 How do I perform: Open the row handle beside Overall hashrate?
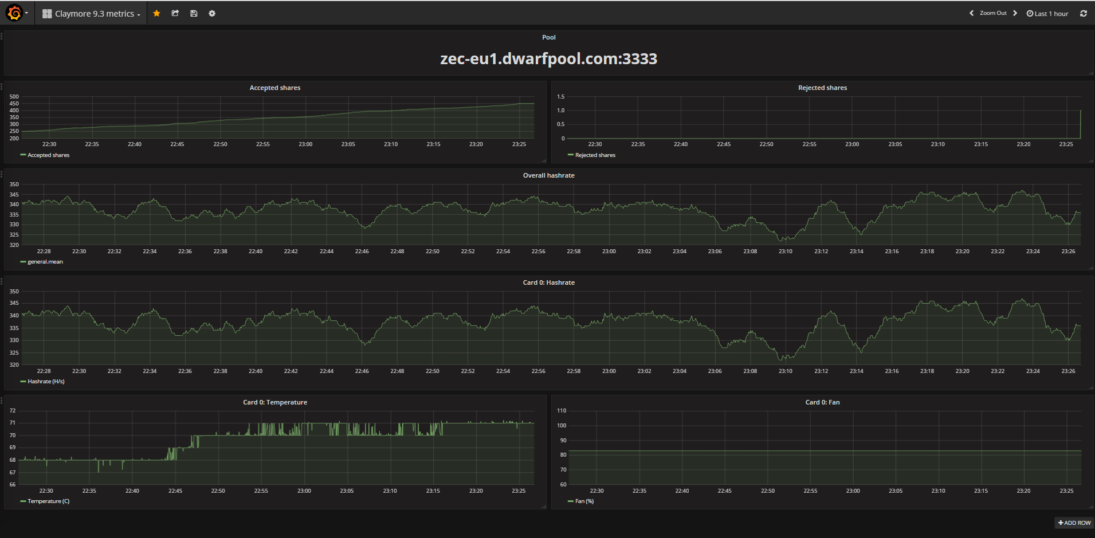pos(2,174)
